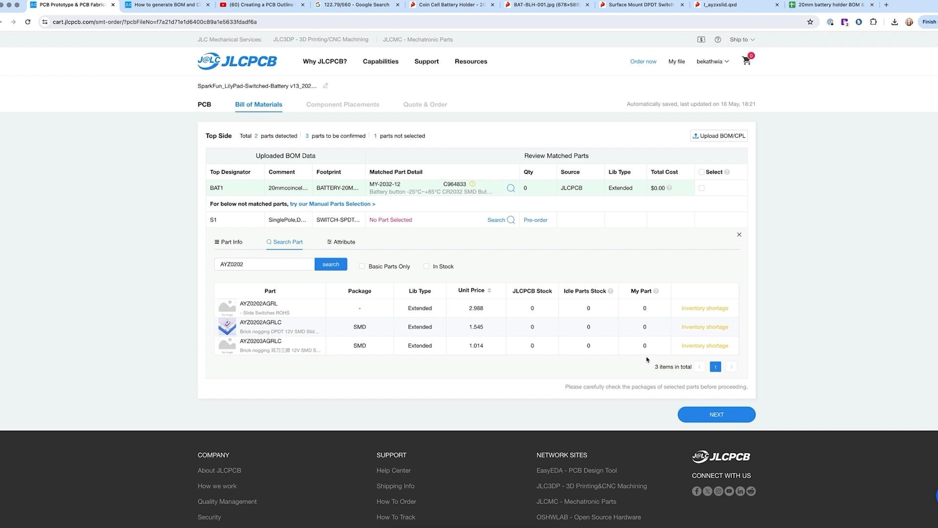Enable In Stock filter checkbox
Screen dimensions: 938x528
tap(426, 266)
